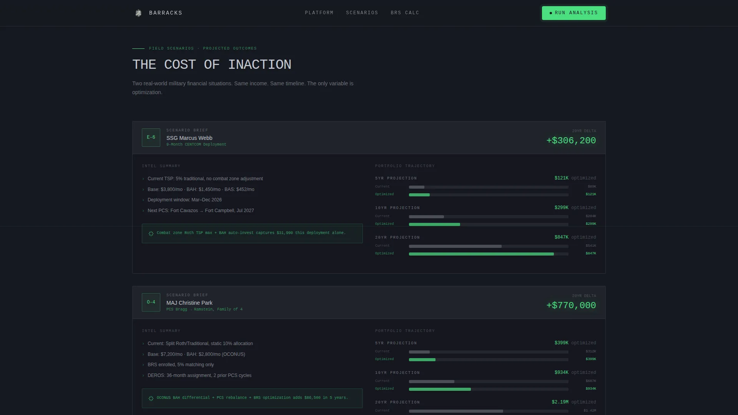738x415 pixels.
Task: Click '9-Month CENTCOM Deployment' subtitle
Action: pos(196,144)
